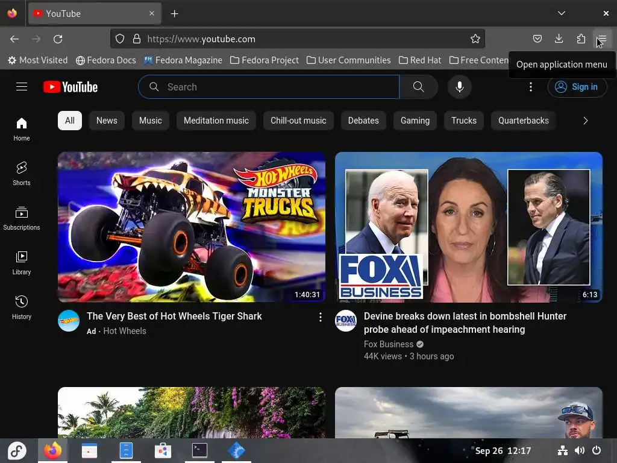Show more filter chips with the right chevron
617x463 pixels.
585,121
